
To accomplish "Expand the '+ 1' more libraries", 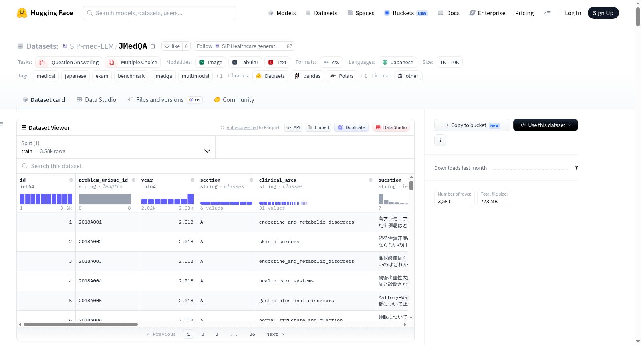I will pyautogui.click(x=363, y=76).
